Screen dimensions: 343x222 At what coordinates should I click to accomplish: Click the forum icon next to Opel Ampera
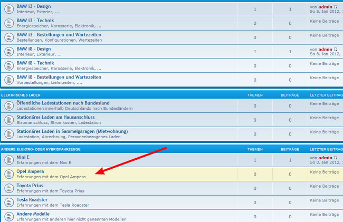pos(8,174)
